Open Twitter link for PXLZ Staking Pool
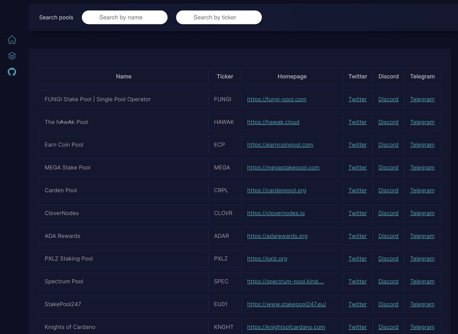The height and width of the screenshot is (334, 458). coord(358,259)
